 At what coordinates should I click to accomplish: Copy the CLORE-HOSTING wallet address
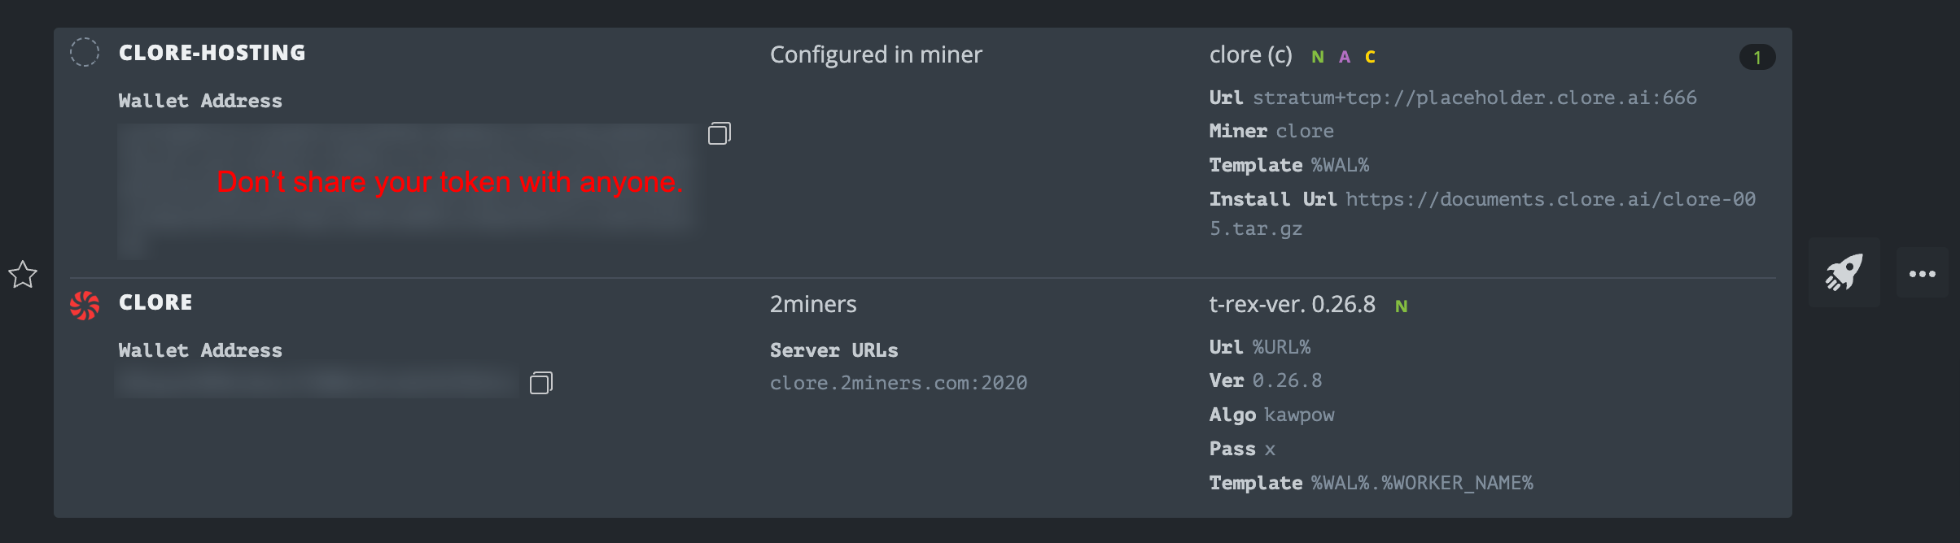click(x=719, y=133)
